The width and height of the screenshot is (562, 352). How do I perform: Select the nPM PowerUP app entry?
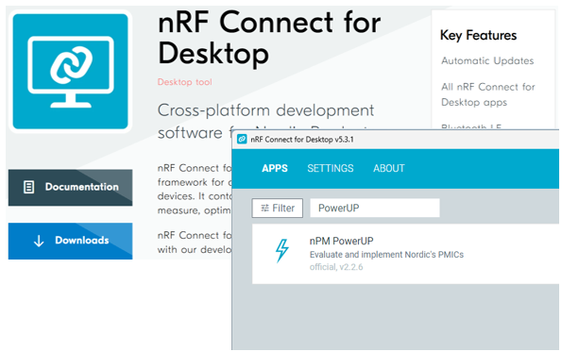405,254
